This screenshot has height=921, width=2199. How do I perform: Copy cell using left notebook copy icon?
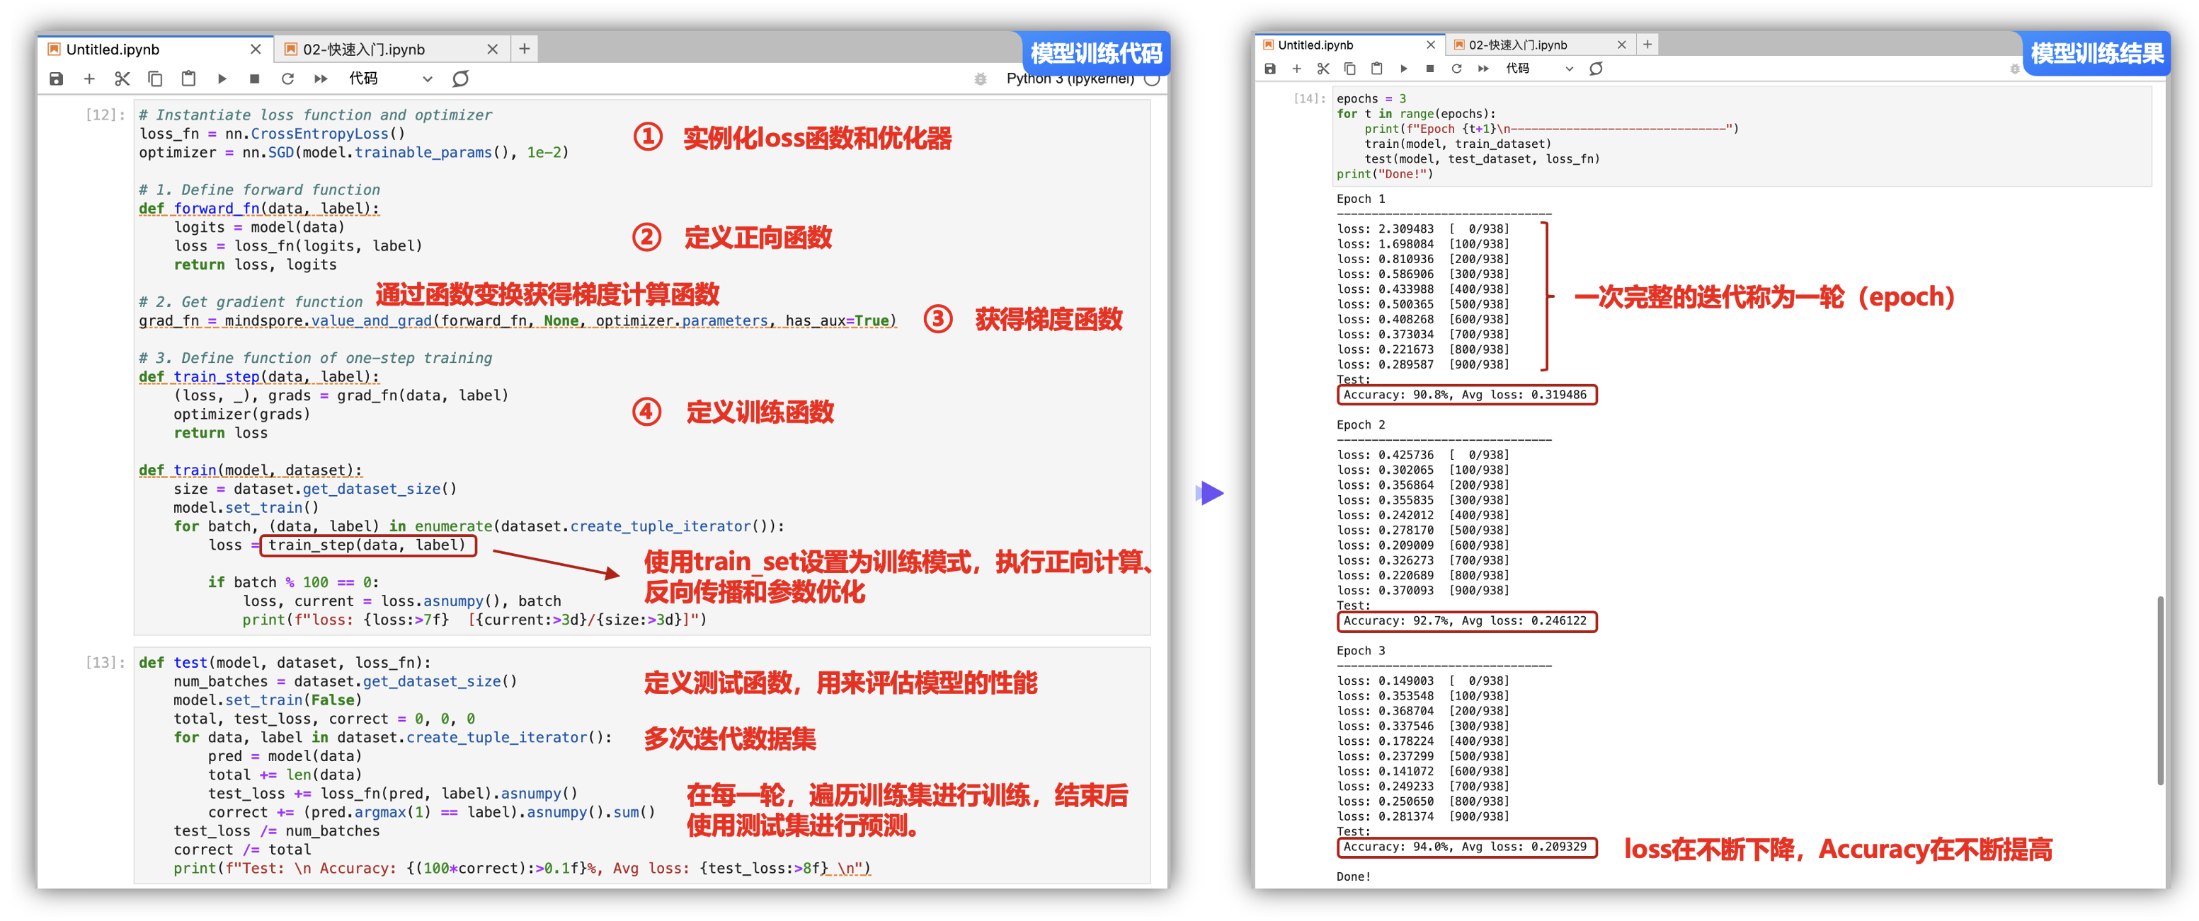click(x=155, y=79)
